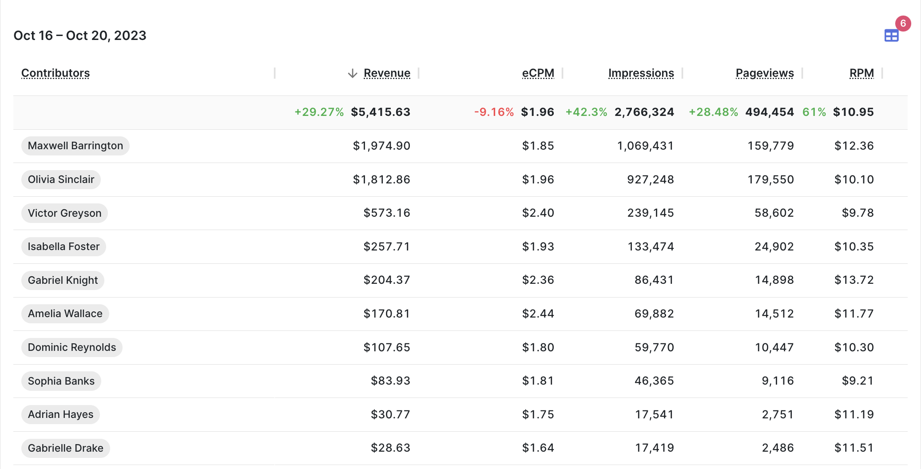This screenshot has height=469, width=921.
Task: Click Sophia Banks' RPM $9.21
Action: click(x=857, y=381)
